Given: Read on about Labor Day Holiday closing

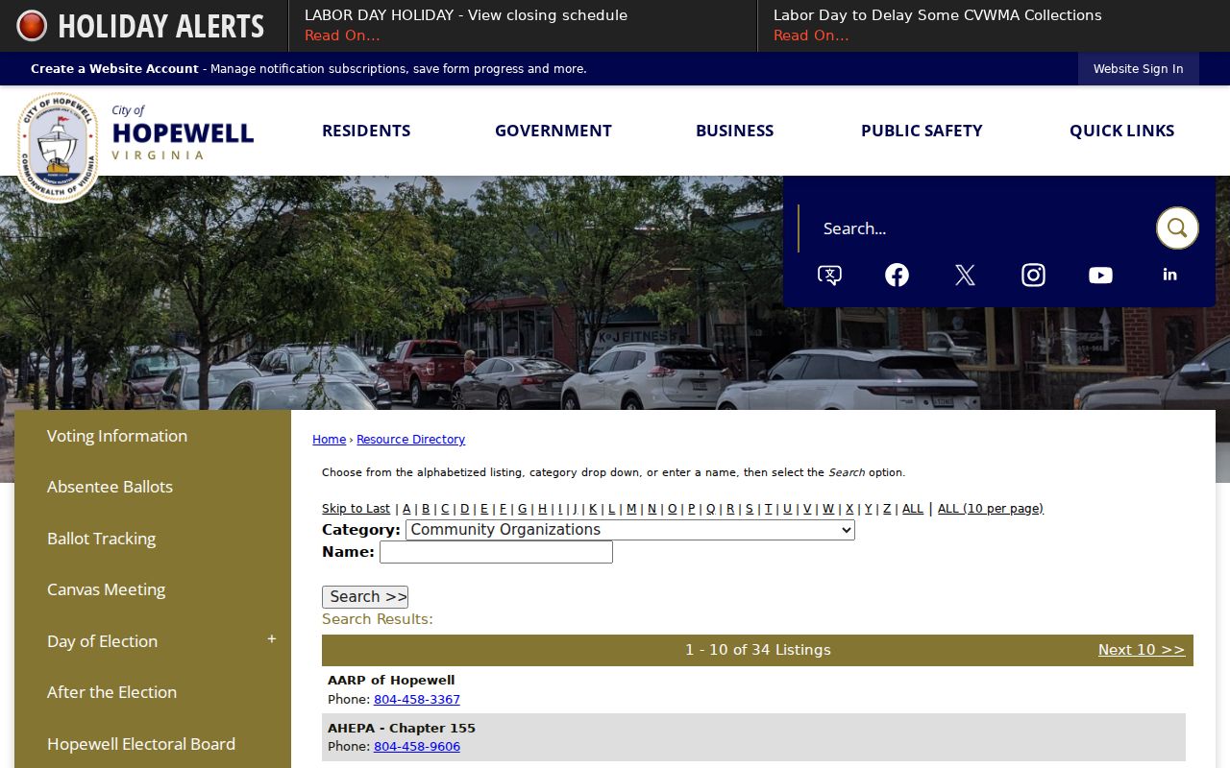Looking at the screenshot, I should (342, 36).
